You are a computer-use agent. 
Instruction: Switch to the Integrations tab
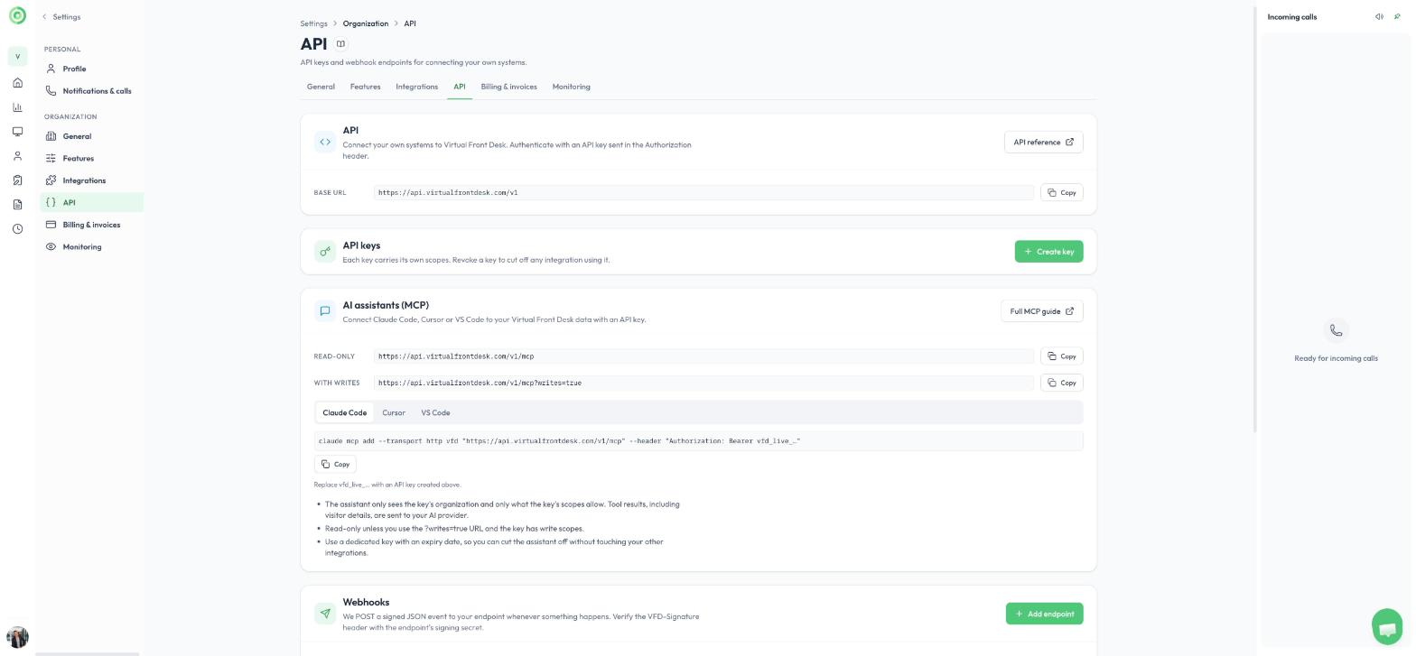416,87
